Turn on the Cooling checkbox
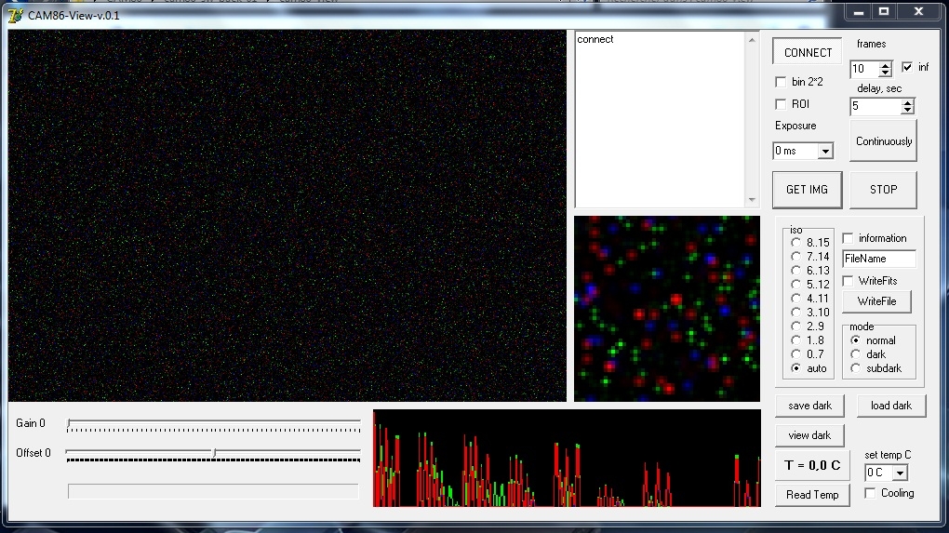The height and width of the screenshot is (533, 949). (x=870, y=493)
